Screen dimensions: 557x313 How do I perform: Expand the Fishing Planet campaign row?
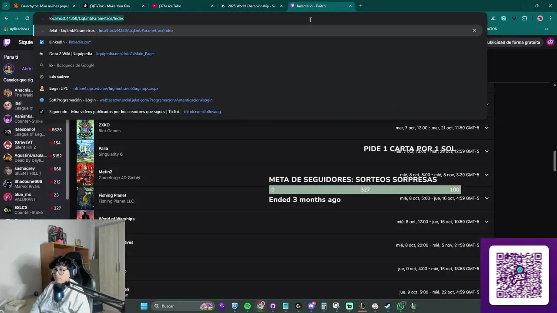coord(487,198)
